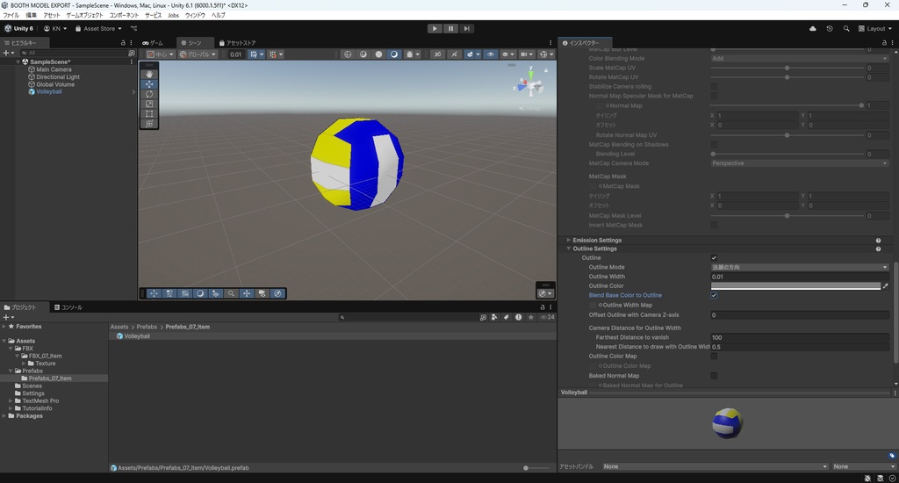Click the search by label tag icon
Viewport: 899px width, 483px height.
click(x=507, y=317)
